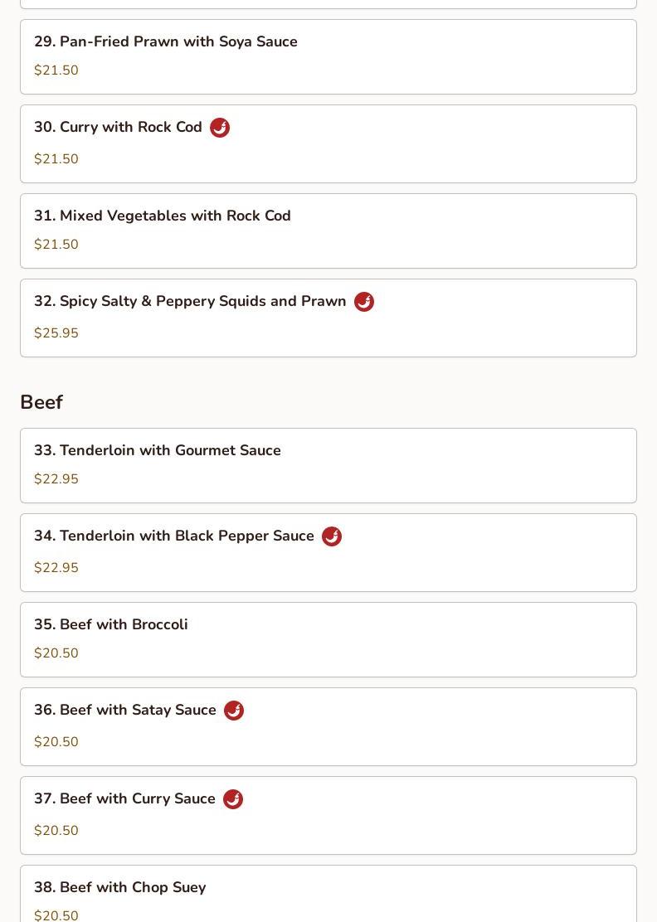This screenshot has height=922, width=657.
Task: Click spicy chili icon on Curry with Rock Cod
Action: 220,128
